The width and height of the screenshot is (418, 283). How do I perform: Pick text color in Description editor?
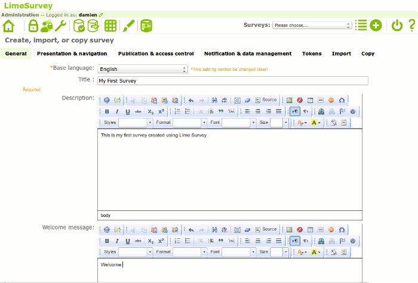coord(302,123)
